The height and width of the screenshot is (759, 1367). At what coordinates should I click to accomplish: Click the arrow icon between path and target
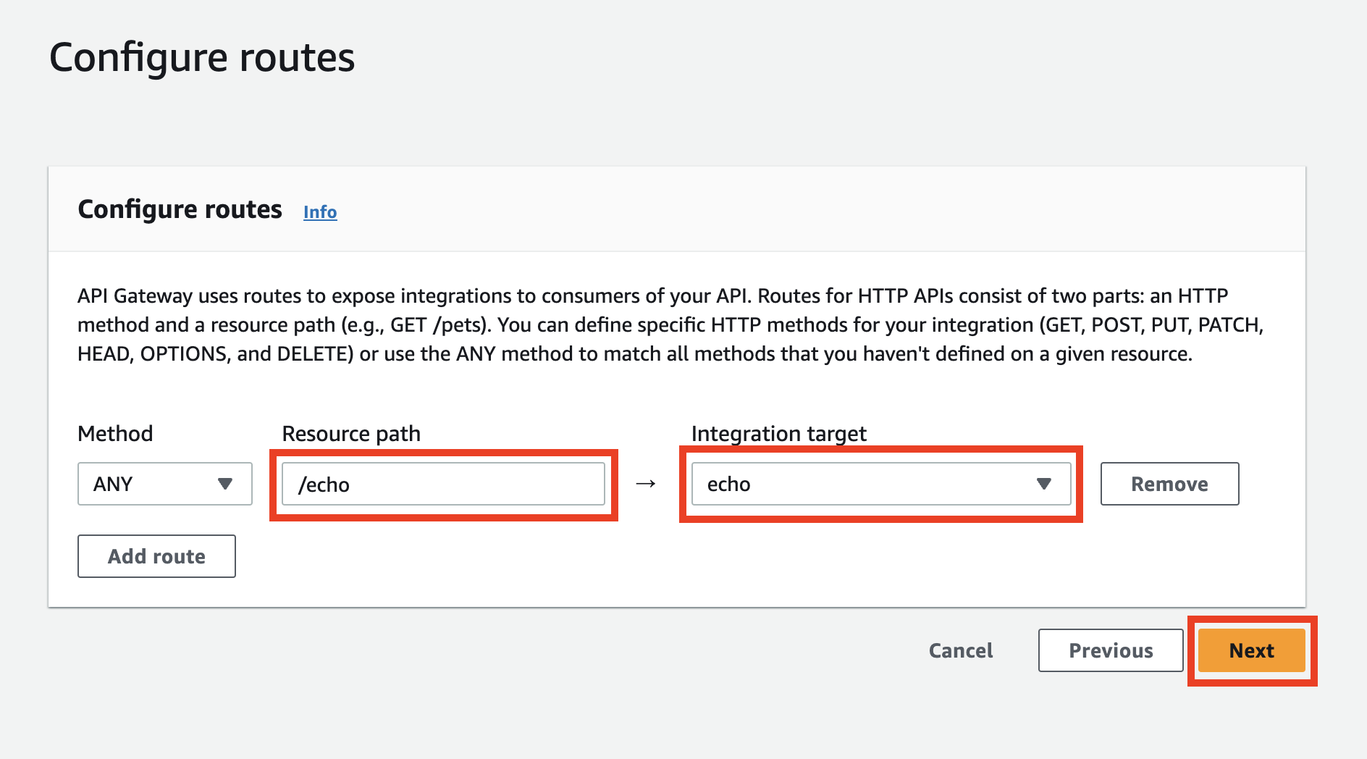click(x=646, y=484)
